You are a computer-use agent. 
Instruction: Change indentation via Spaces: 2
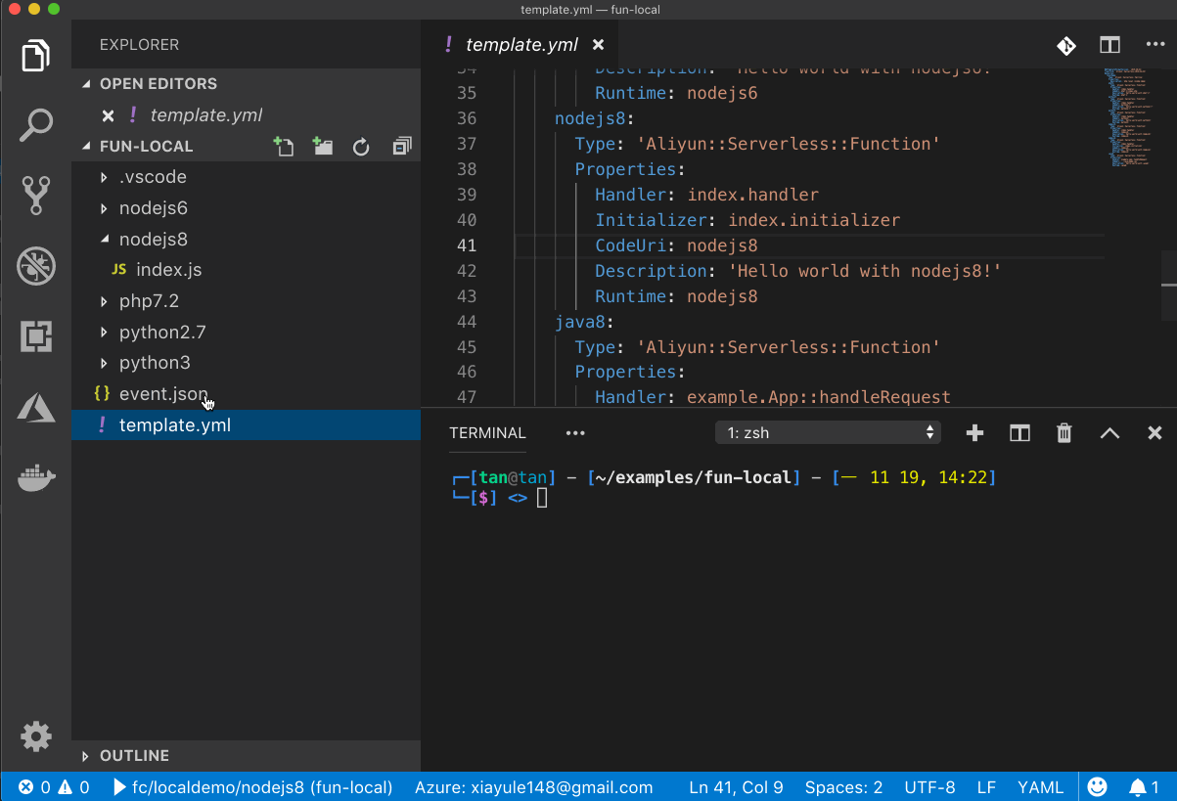click(x=843, y=787)
